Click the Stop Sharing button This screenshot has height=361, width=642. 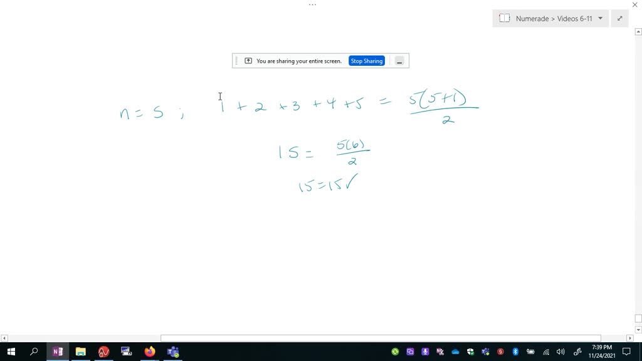pyautogui.click(x=366, y=61)
